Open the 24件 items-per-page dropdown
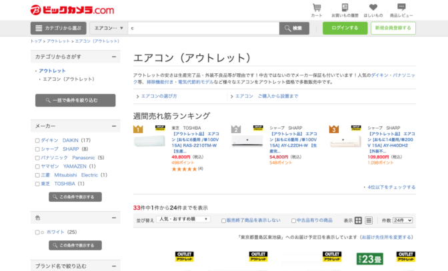This screenshot has width=448, height=271. pos(403,220)
